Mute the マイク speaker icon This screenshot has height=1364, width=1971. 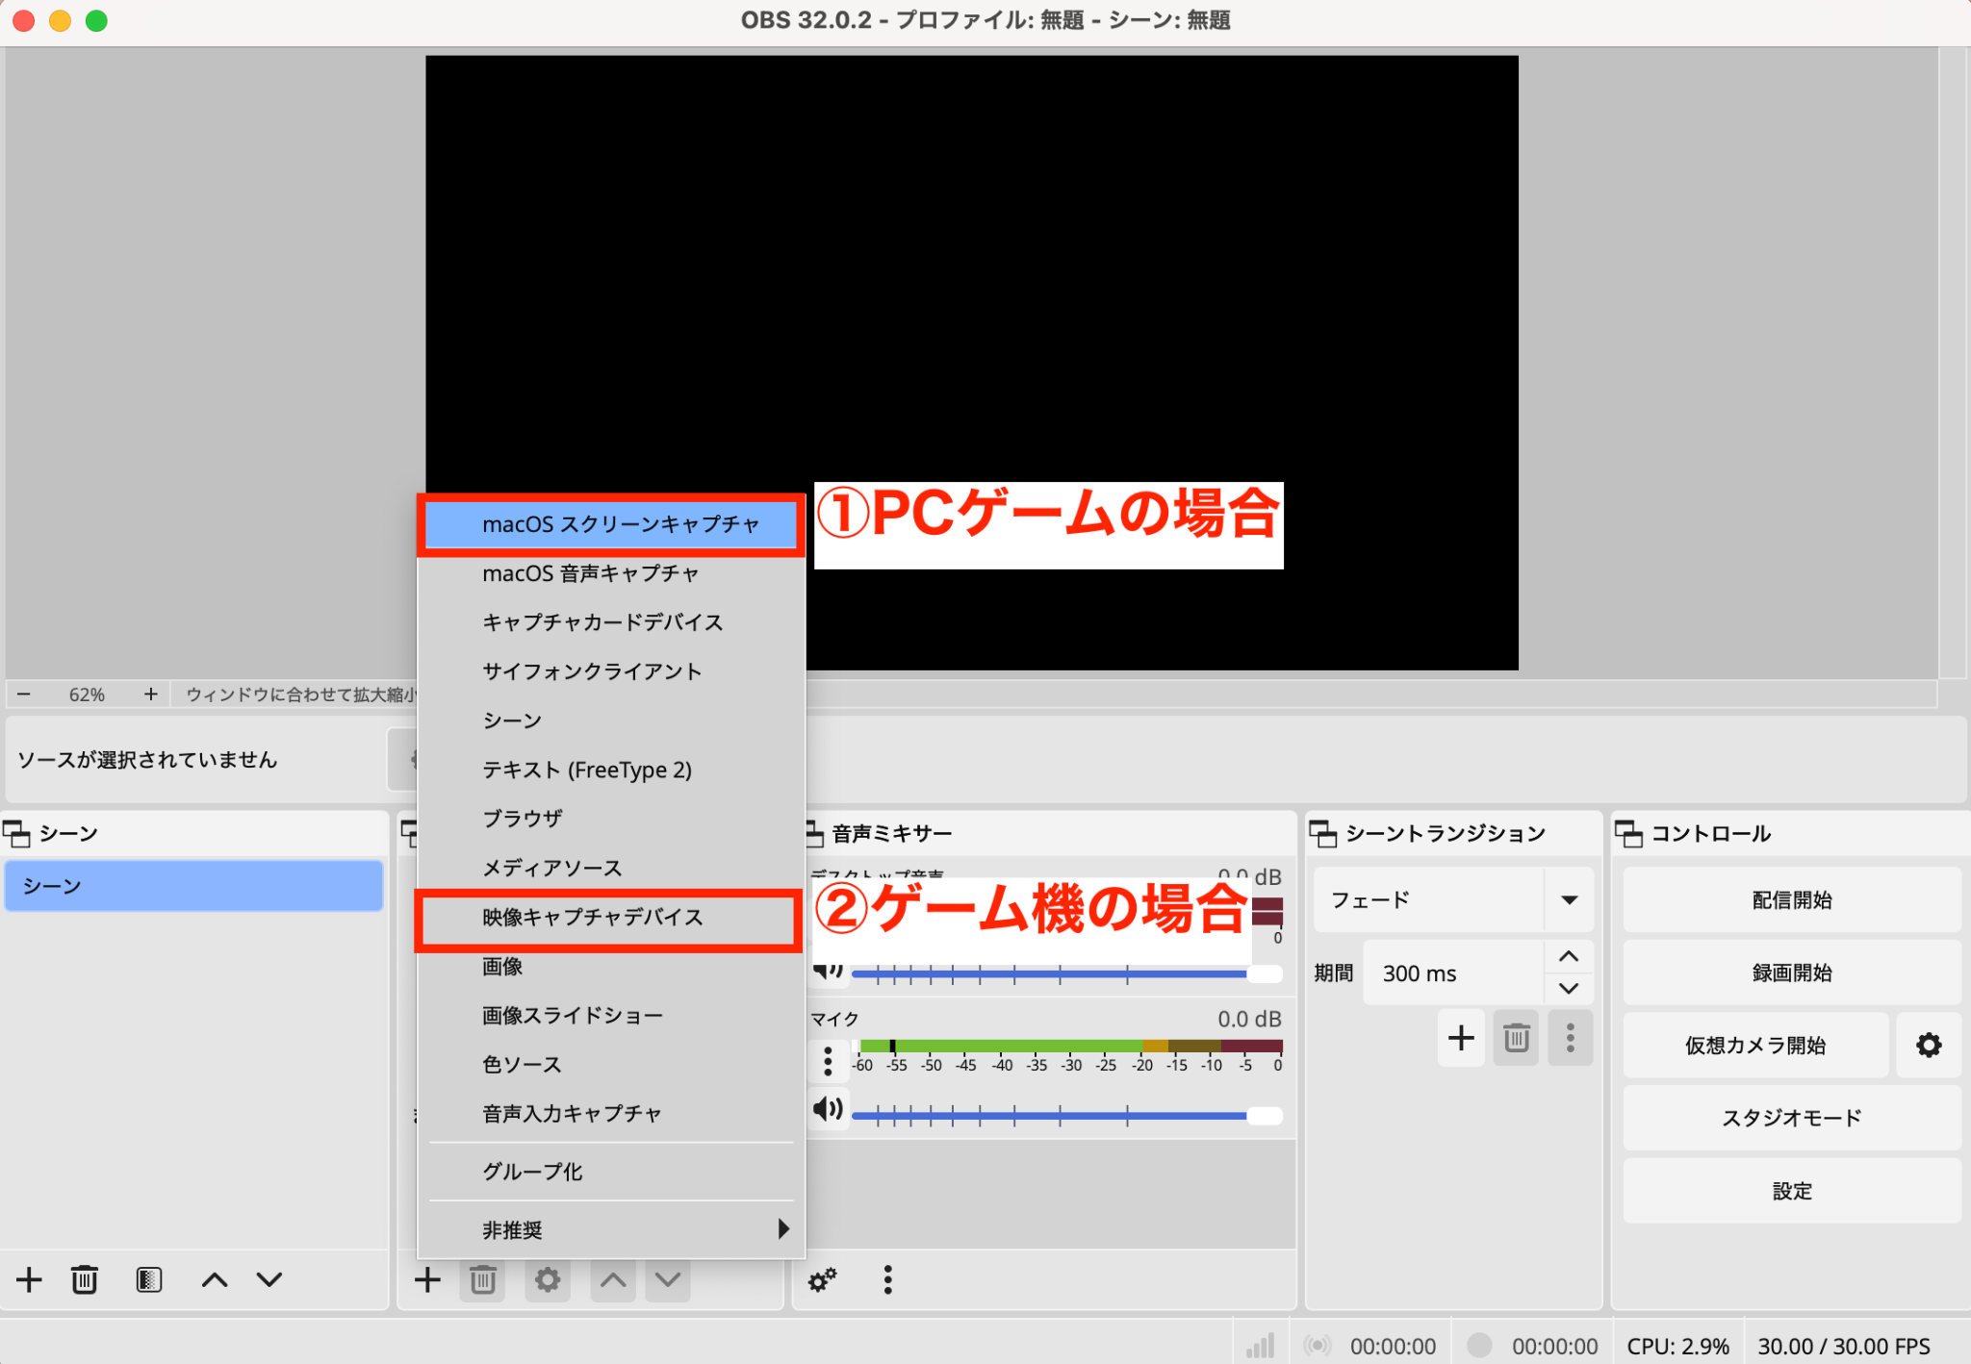coord(827,1110)
